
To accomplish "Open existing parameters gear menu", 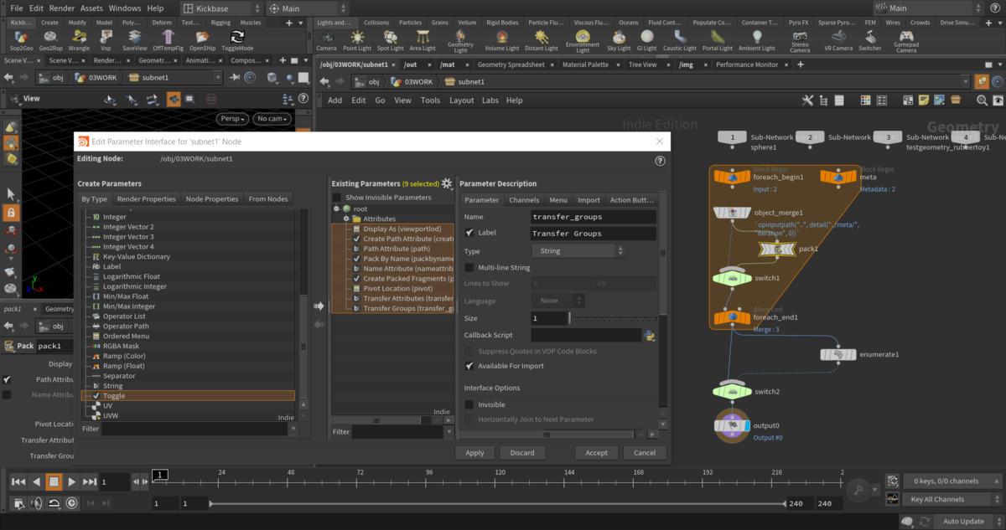I will (x=447, y=183).
